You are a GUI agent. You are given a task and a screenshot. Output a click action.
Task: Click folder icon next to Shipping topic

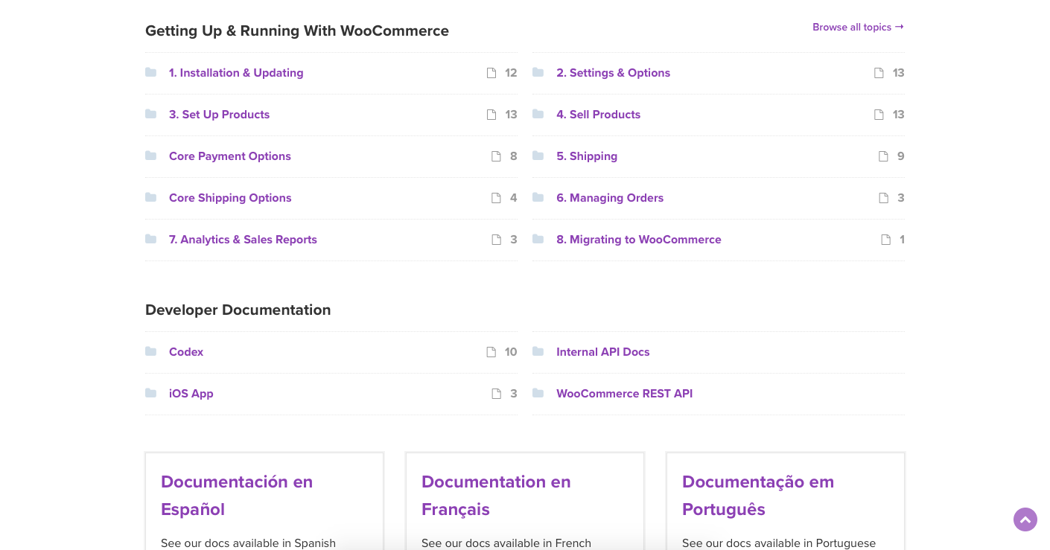(538, 156)
